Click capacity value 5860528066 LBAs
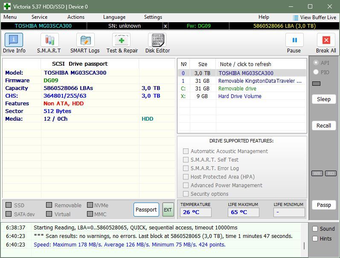This screenshot has height=258, width=340. pyautogui.click(x=68, y=88)
